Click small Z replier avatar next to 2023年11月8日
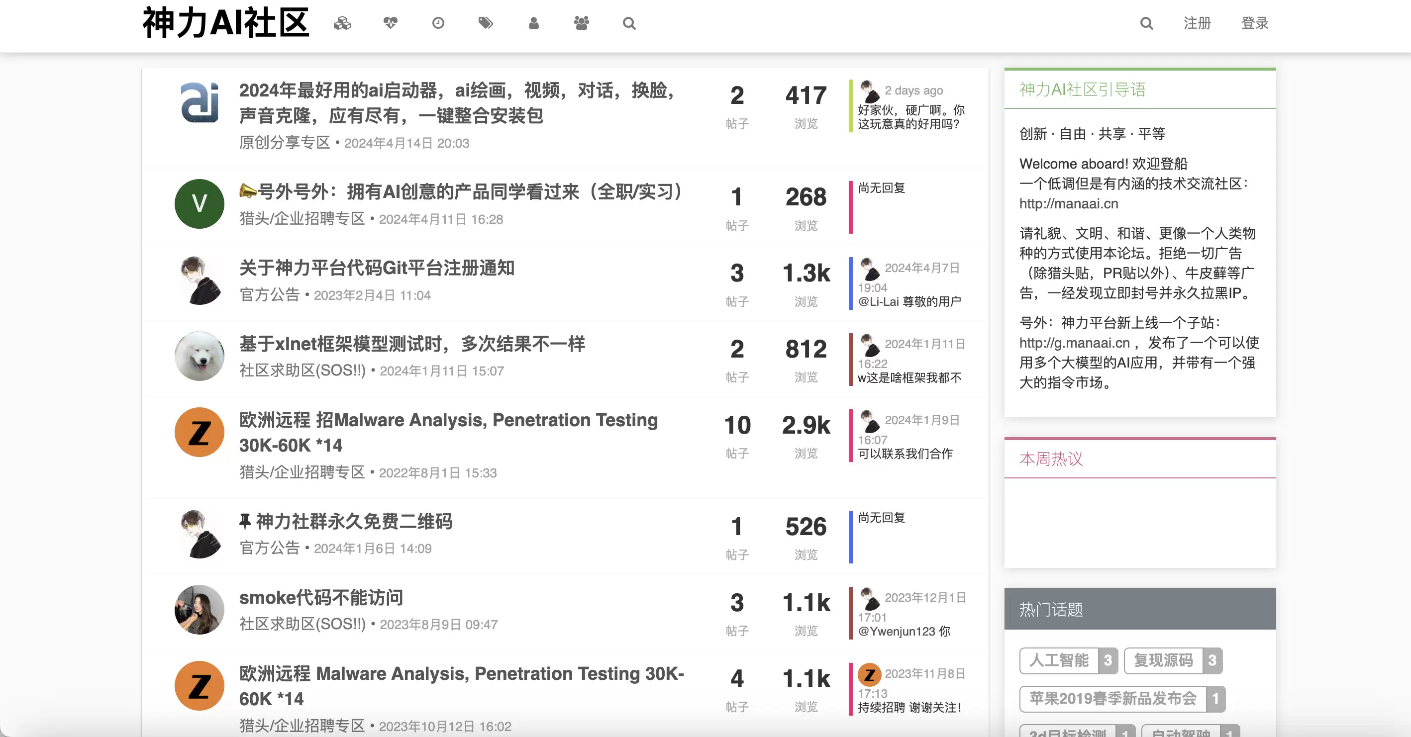 click(869, 674)
